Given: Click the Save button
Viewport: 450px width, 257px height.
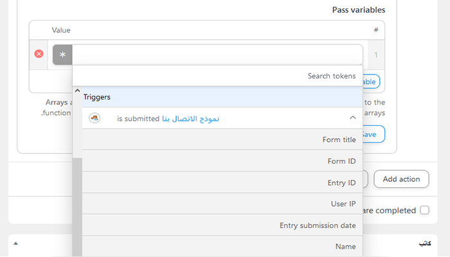Looking at the screenshot, I should [x=372, y=134].
